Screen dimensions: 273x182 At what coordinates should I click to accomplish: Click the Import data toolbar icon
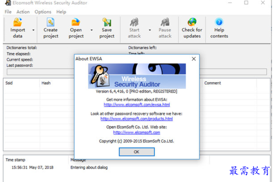point(18,22)
